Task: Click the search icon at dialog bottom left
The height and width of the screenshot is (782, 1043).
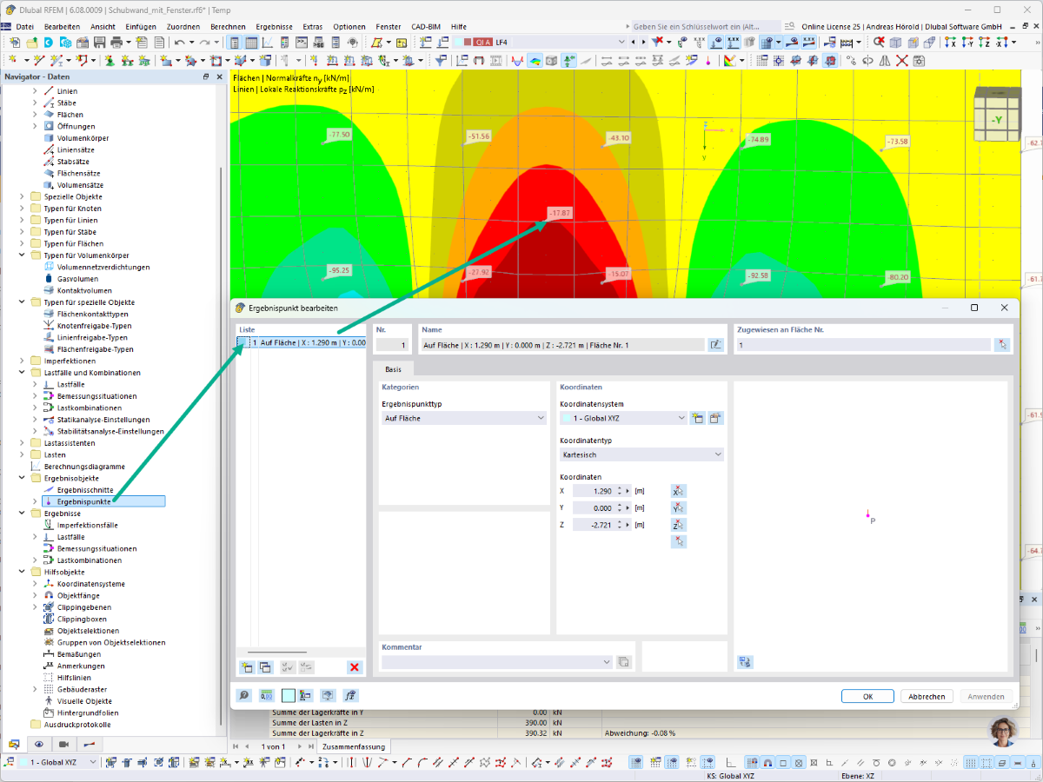Action: pyautogui.click(x=244, y=696)
